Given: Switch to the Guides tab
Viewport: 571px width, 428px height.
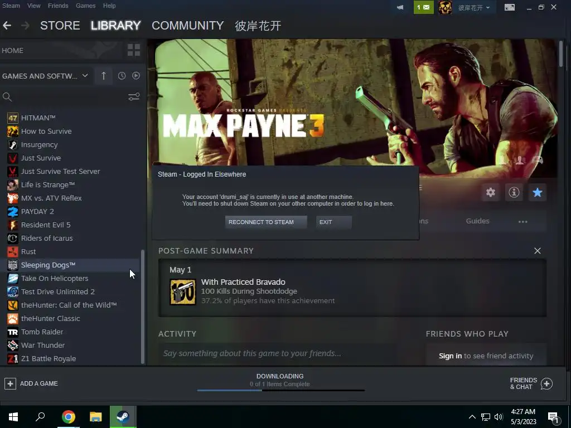Looking at the screenshot, I should 477,221.
